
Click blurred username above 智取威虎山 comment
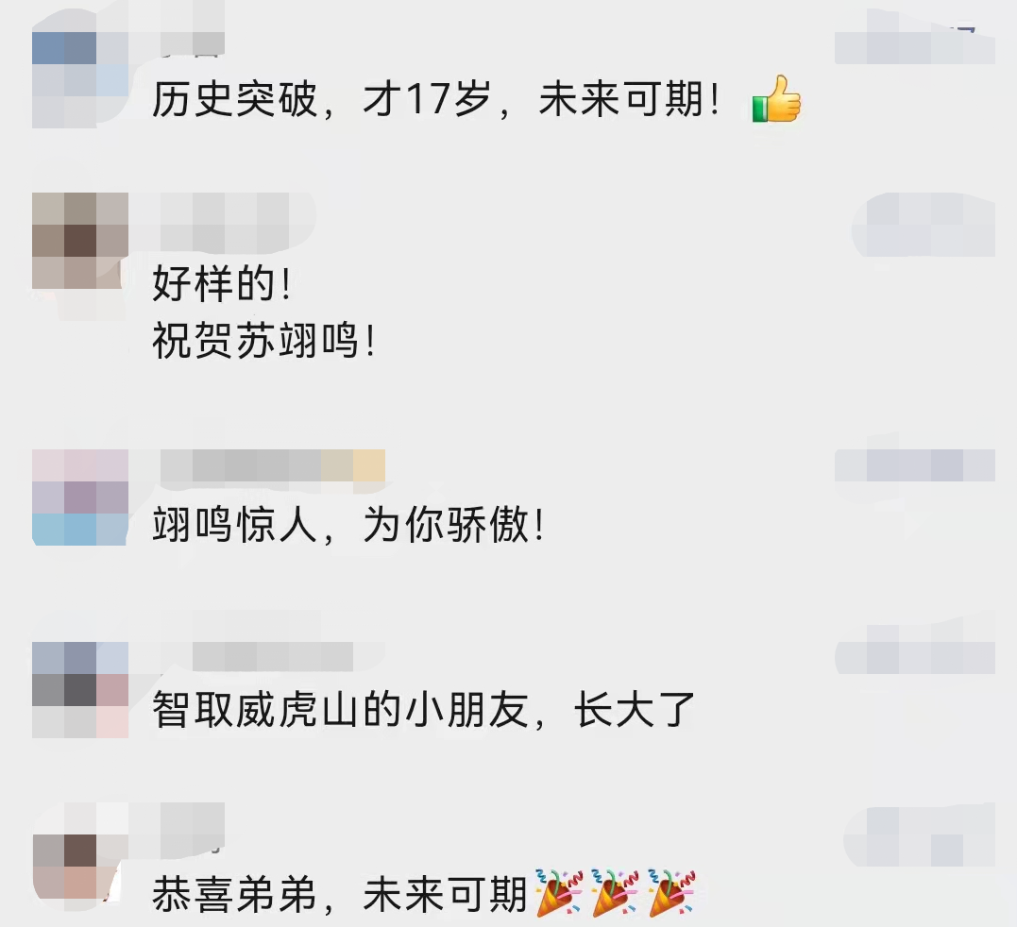pyautogui.click(x=272, y=657)
